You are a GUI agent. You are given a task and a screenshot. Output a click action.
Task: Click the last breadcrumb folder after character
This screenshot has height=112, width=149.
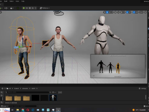coord(33,88)
